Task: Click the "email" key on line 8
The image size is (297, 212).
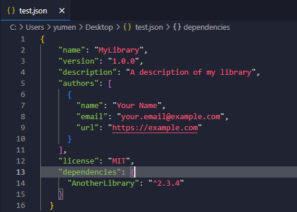Action: (92, 117)
